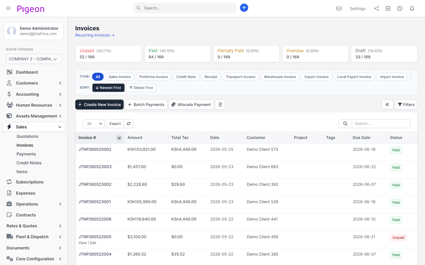
Task: Sort by Newest First
Action: (108, 88)
